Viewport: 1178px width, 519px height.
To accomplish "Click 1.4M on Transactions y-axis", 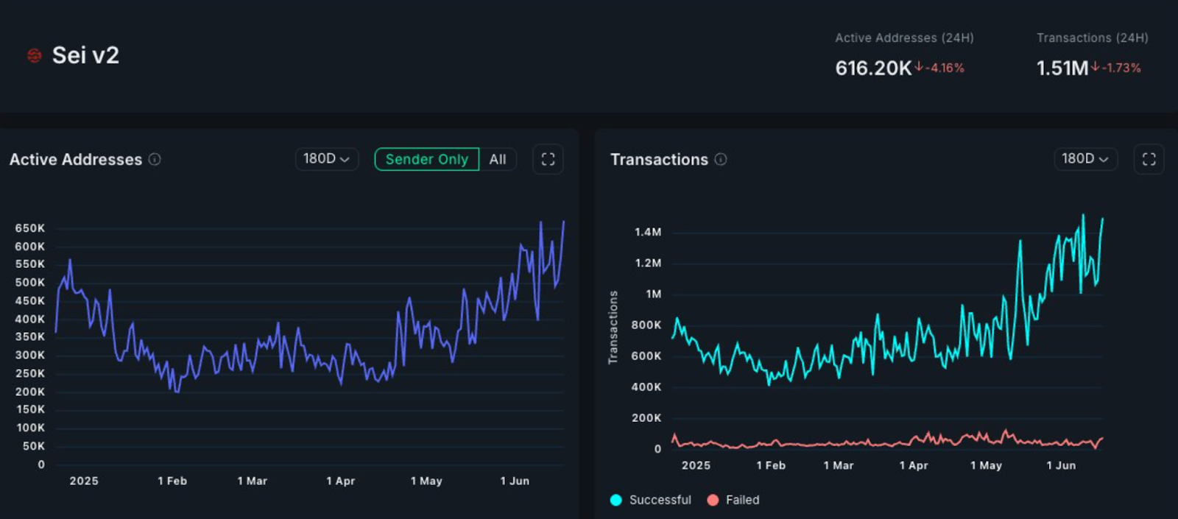I will [x=648, y=232].
